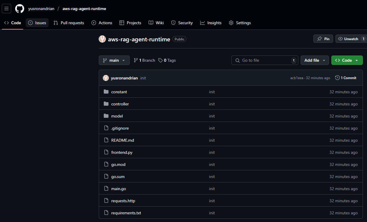Viewport: 367px width, 222px height.
Task: Pin this repository
Action: (323, 39)
